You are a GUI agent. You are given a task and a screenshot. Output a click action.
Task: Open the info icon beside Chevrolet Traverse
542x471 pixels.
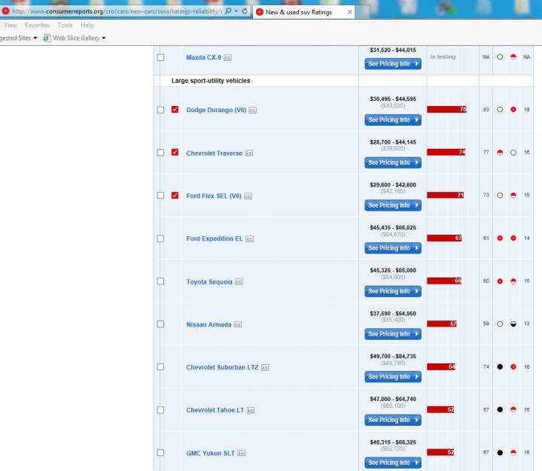249,153
